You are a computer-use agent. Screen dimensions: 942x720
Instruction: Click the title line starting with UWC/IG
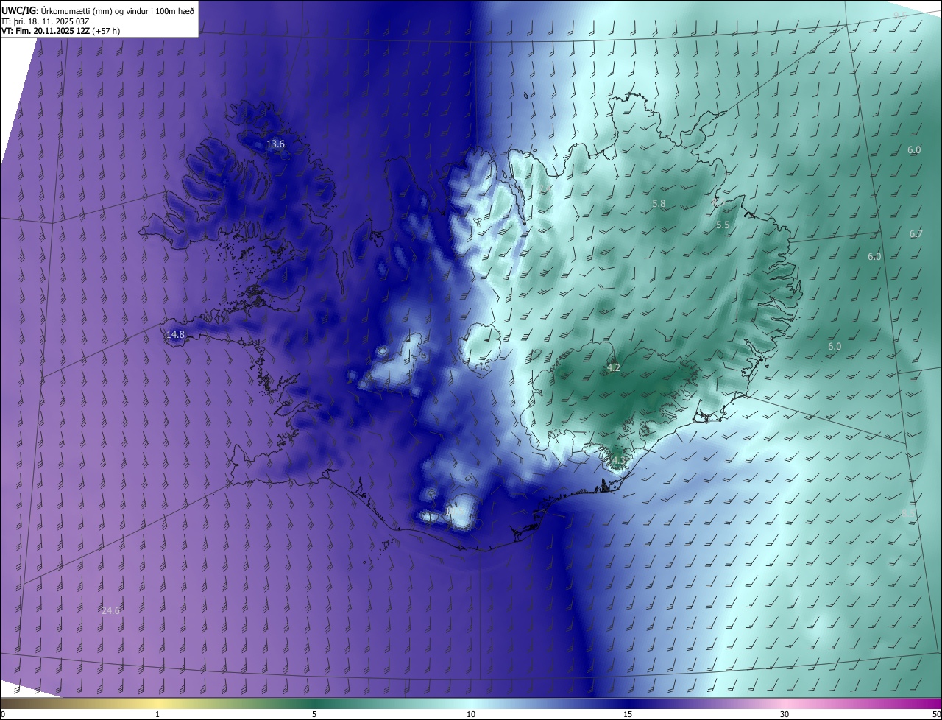pyautogui.click(x=98, y=10)
